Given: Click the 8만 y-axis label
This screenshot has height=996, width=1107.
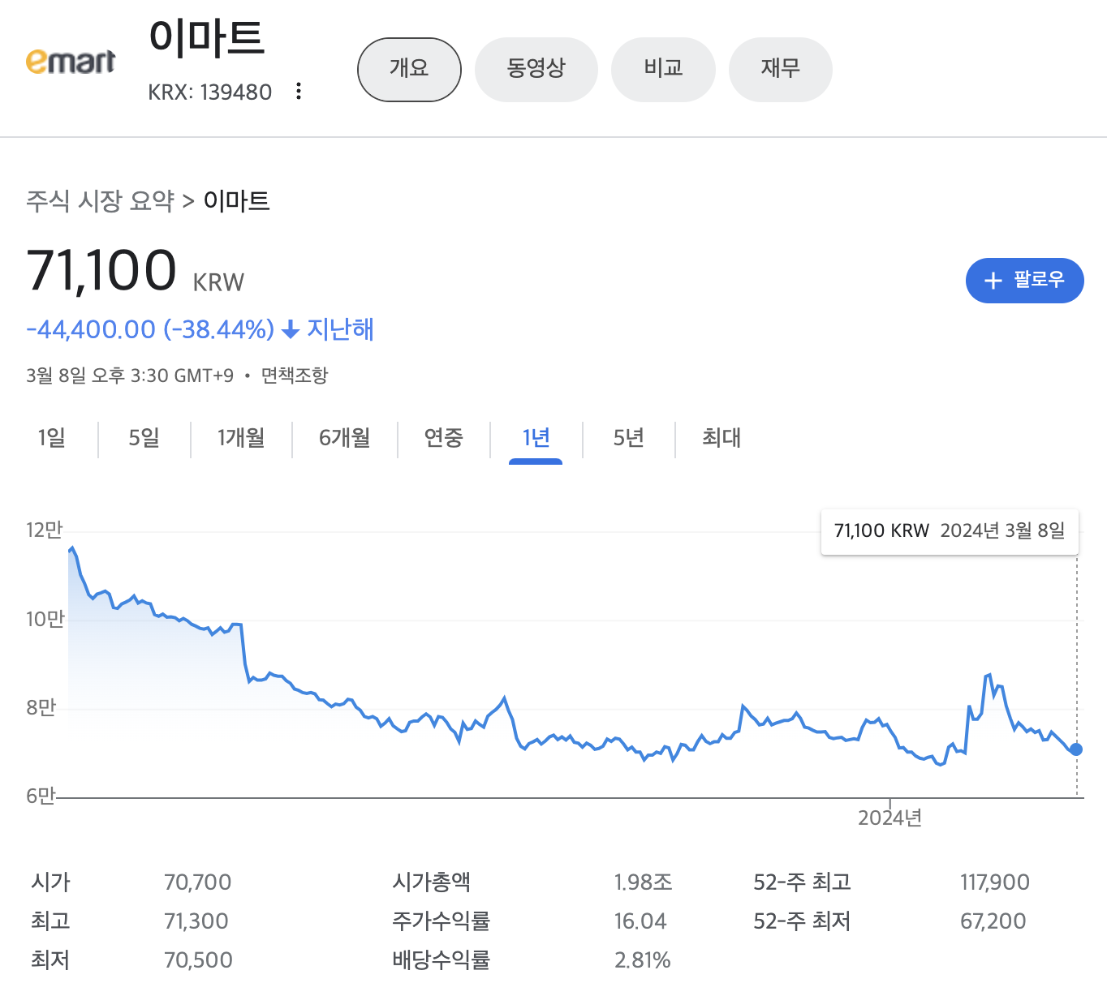Looking at the screenshot, I should (x=41, y=708).
